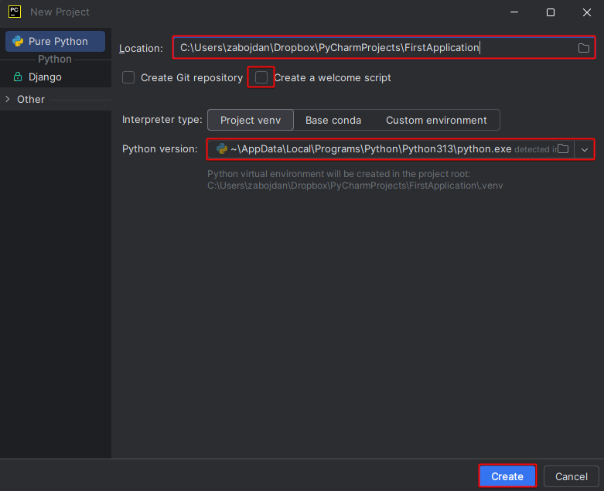Open the Python version dropdown arrow
This screenshot has height=491, width=604.
(x=585, y=148)
